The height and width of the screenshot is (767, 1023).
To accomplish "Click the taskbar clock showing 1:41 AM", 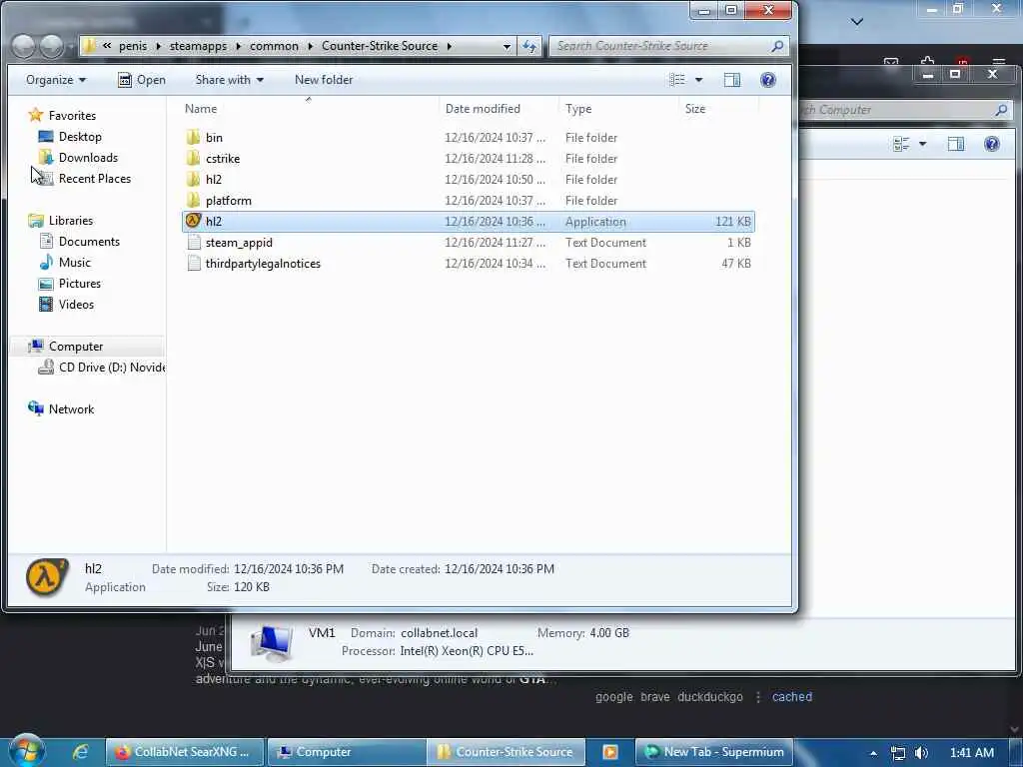I will (x=971, y=753).
